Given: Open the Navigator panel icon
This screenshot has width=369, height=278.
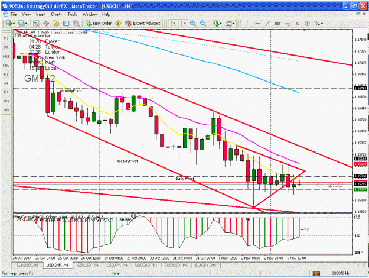Looking at the screenshot, I should pyautogui.click(x=56, y=23).
